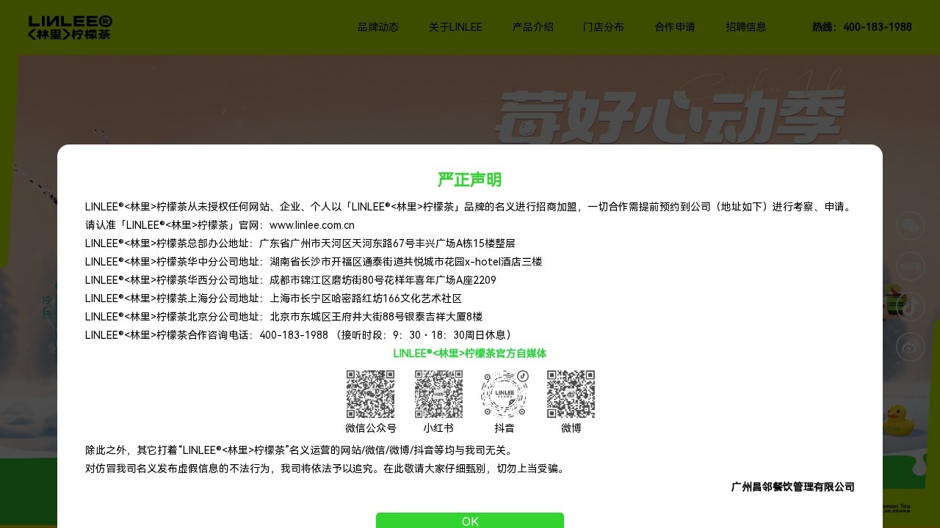Select the 小红书 QR code
Viewport: 940px width, 528px height.
pyautogui.click(x=438, y=394)
